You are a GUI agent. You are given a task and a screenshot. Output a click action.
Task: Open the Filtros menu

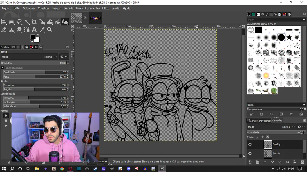tap(106, 8)
